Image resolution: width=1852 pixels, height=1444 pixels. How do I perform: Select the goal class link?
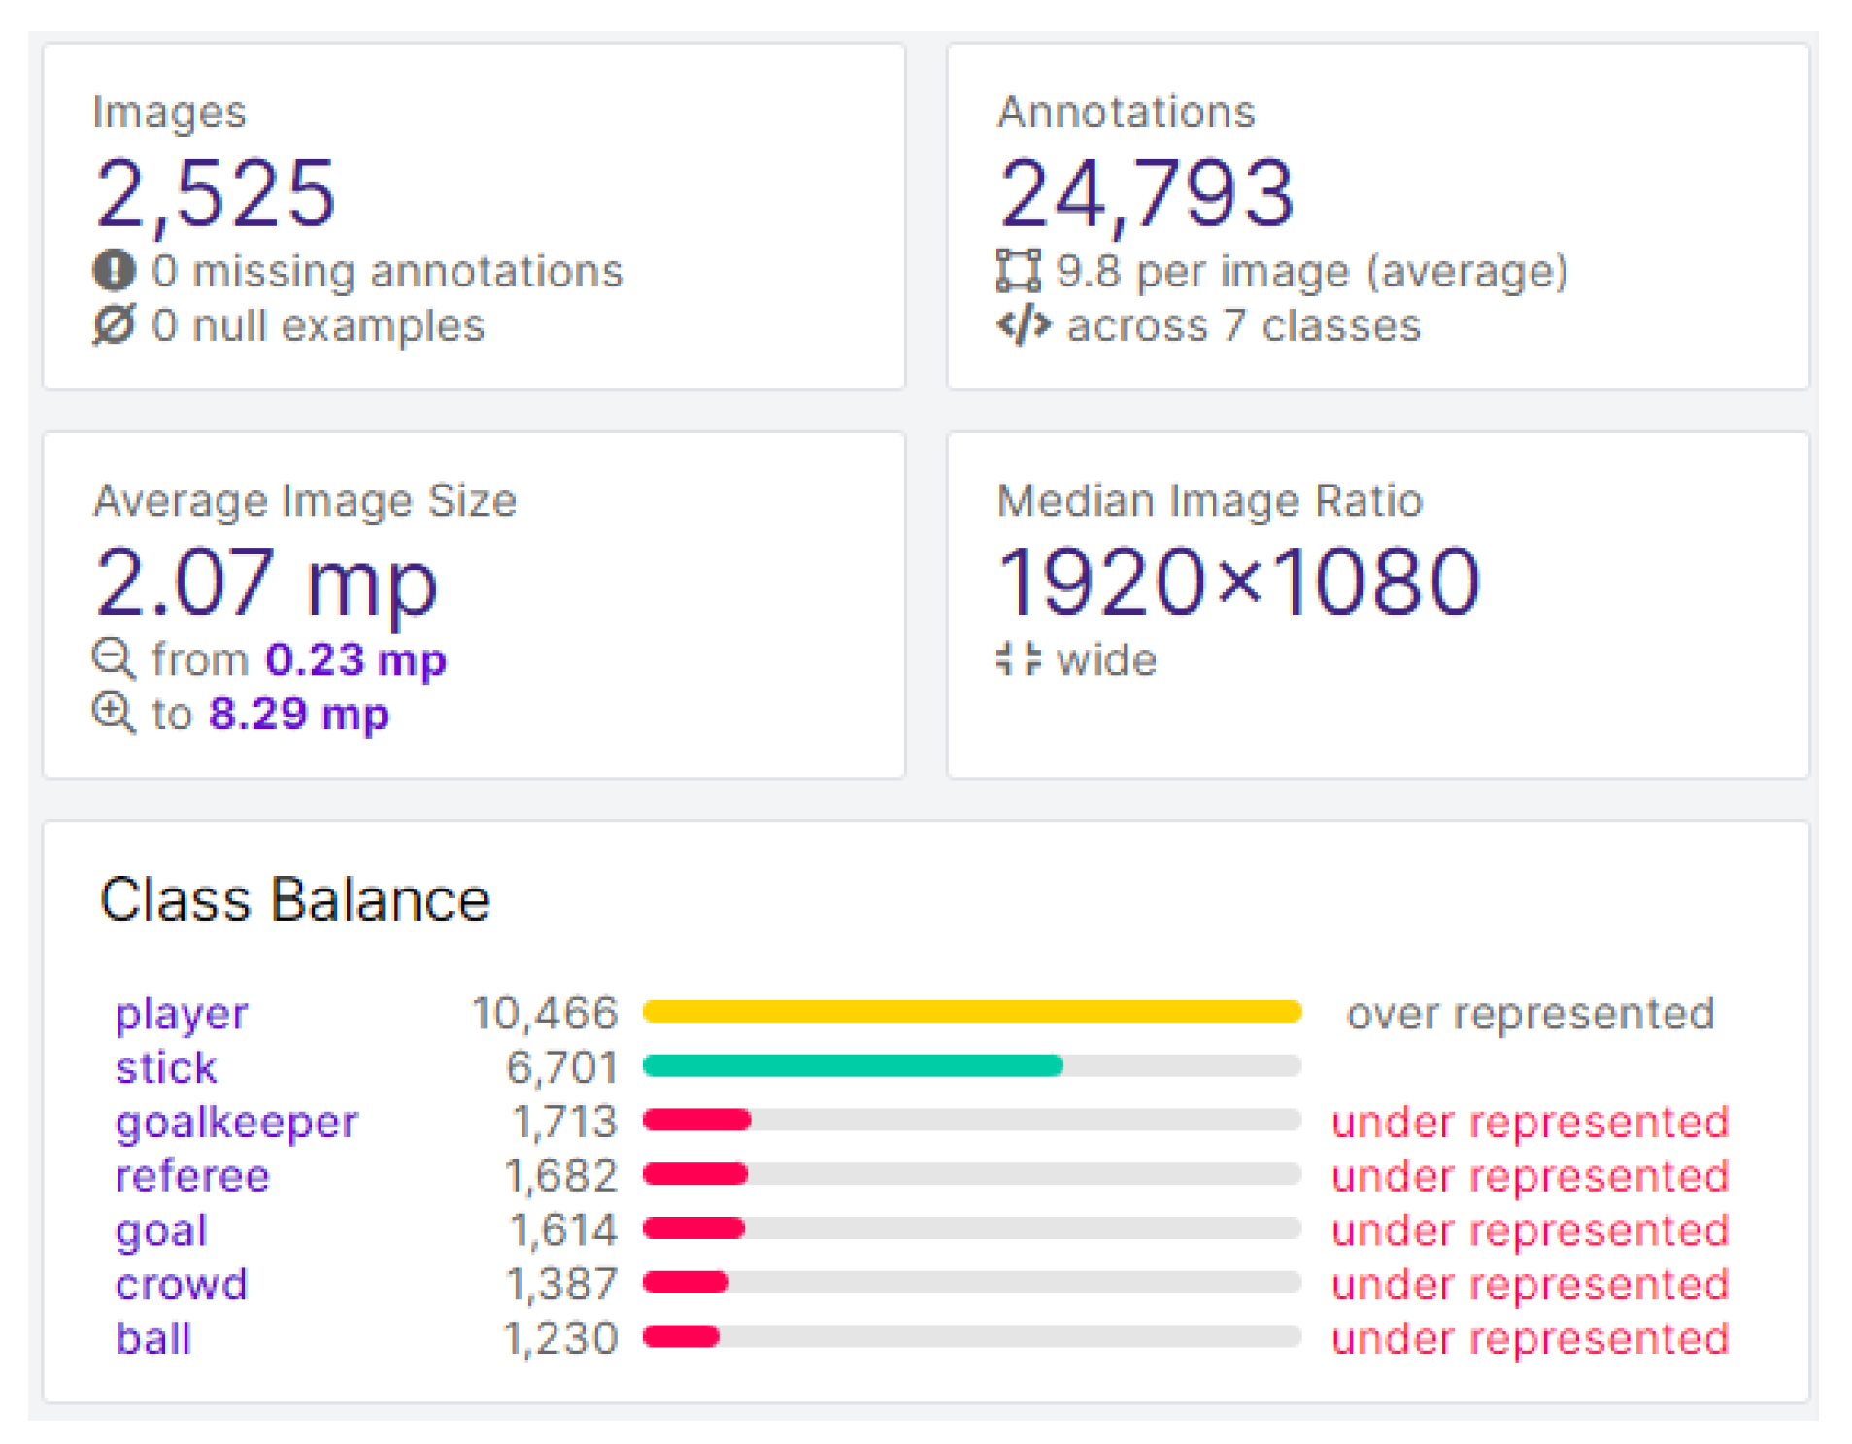tap(161, 1230)
